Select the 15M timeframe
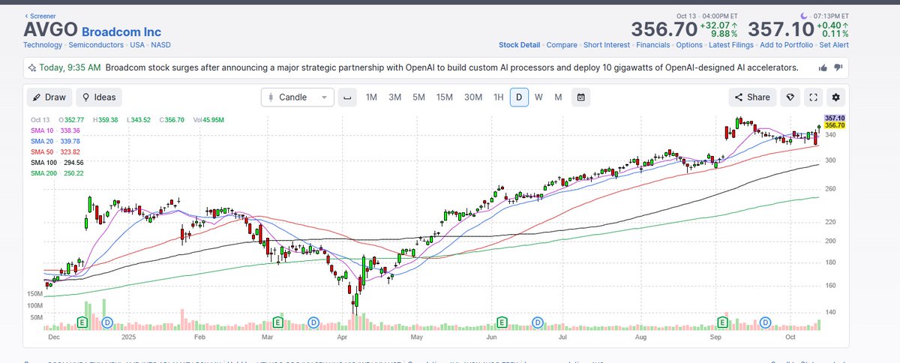This screenshot has width=900, height=363. click(x=445, y=97)
